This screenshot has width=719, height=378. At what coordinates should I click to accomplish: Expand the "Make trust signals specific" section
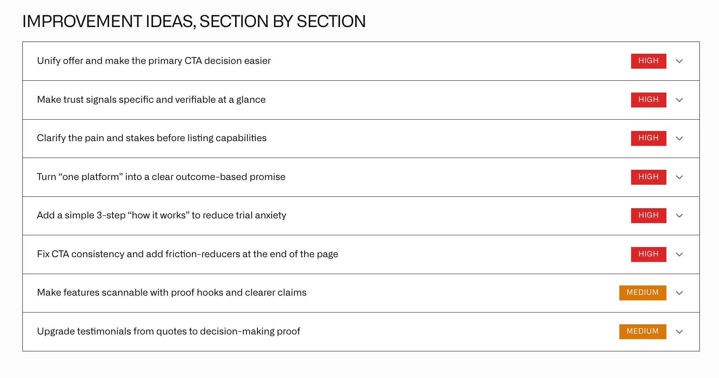tap(679, 100)
